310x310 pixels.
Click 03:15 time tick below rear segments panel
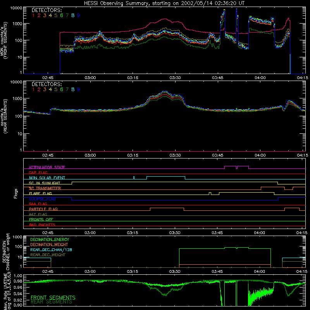pyautogui.click(x=133, y=155)
